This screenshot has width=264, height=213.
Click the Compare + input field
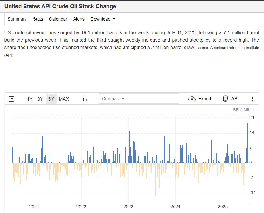[x=139, y=98]
